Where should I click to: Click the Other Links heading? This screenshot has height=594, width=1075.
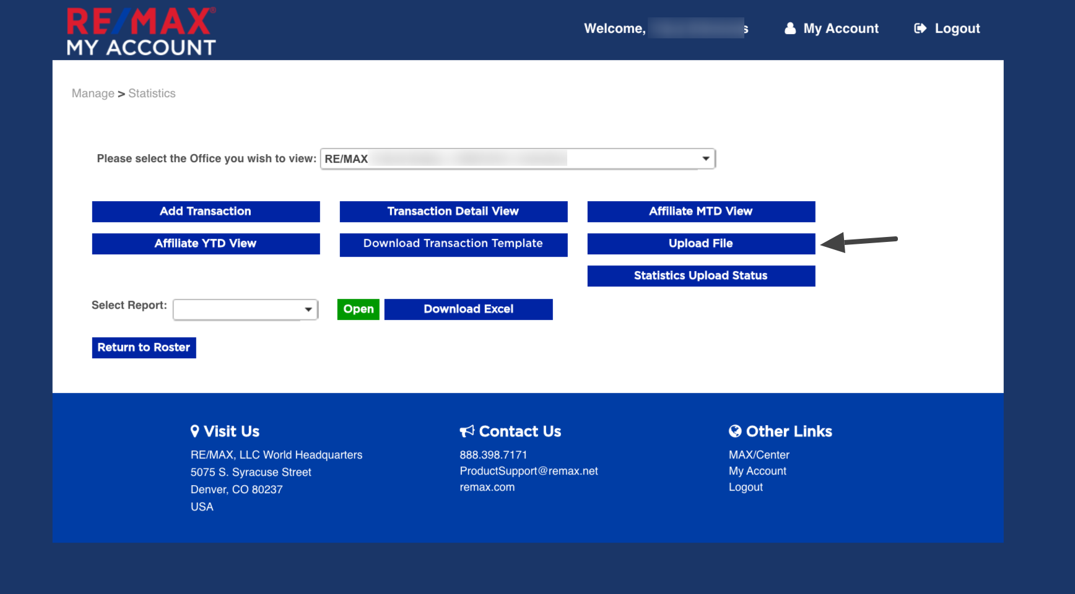790,431
